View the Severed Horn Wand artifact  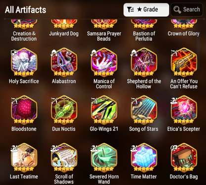104,158
